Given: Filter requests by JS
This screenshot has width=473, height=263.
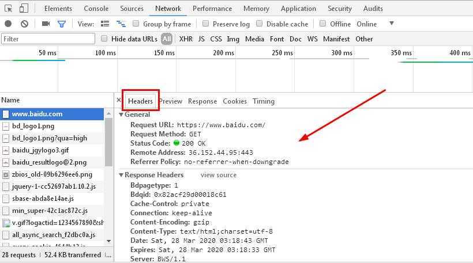Looking at the screenshot, I should [201, 39].
